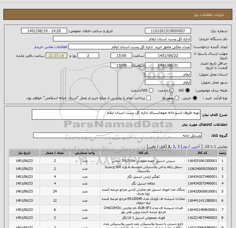Select the متوسط purchase type radio

(x=177, y=98)
